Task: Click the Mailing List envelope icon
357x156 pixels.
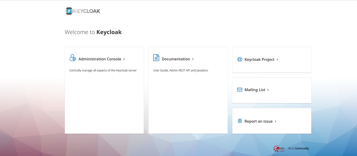Action: (240, 90)
